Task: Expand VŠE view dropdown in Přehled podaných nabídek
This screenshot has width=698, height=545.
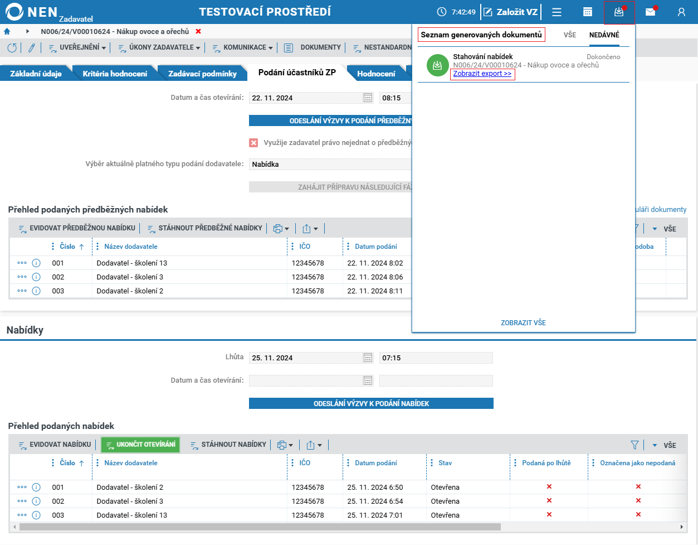Action: coord(664,445)
